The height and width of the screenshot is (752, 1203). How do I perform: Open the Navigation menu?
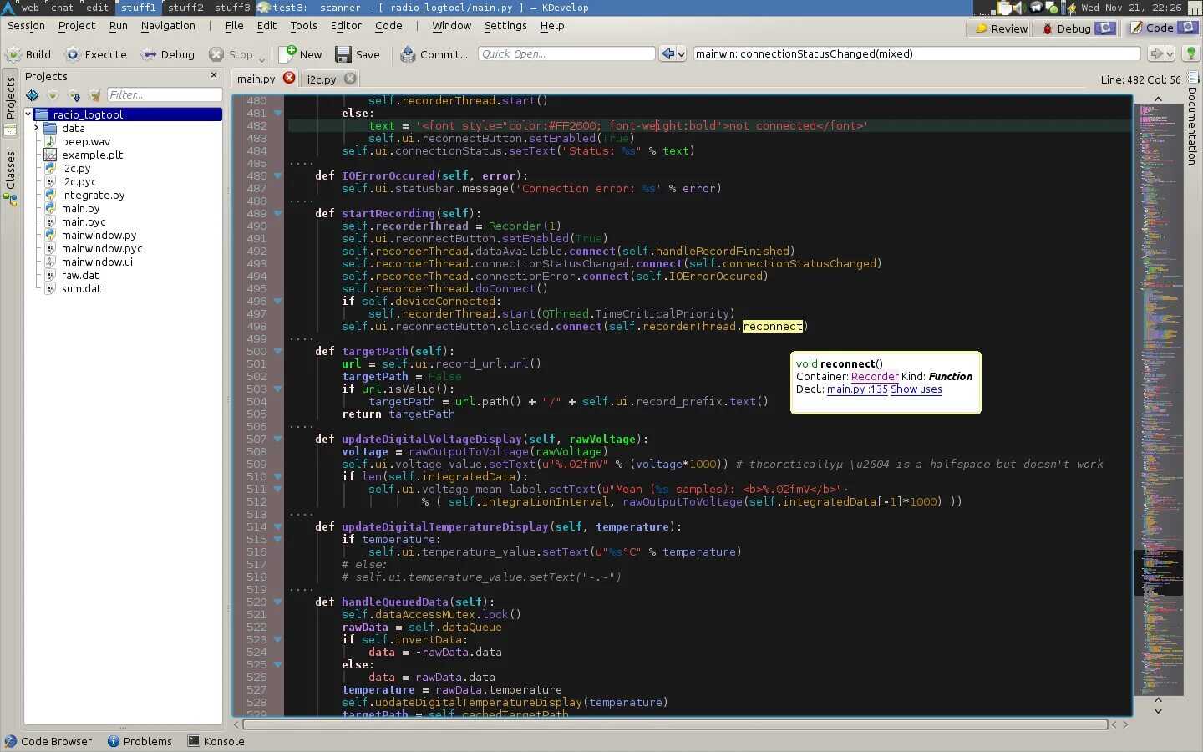pyautogui.click(x=168, y=26)
